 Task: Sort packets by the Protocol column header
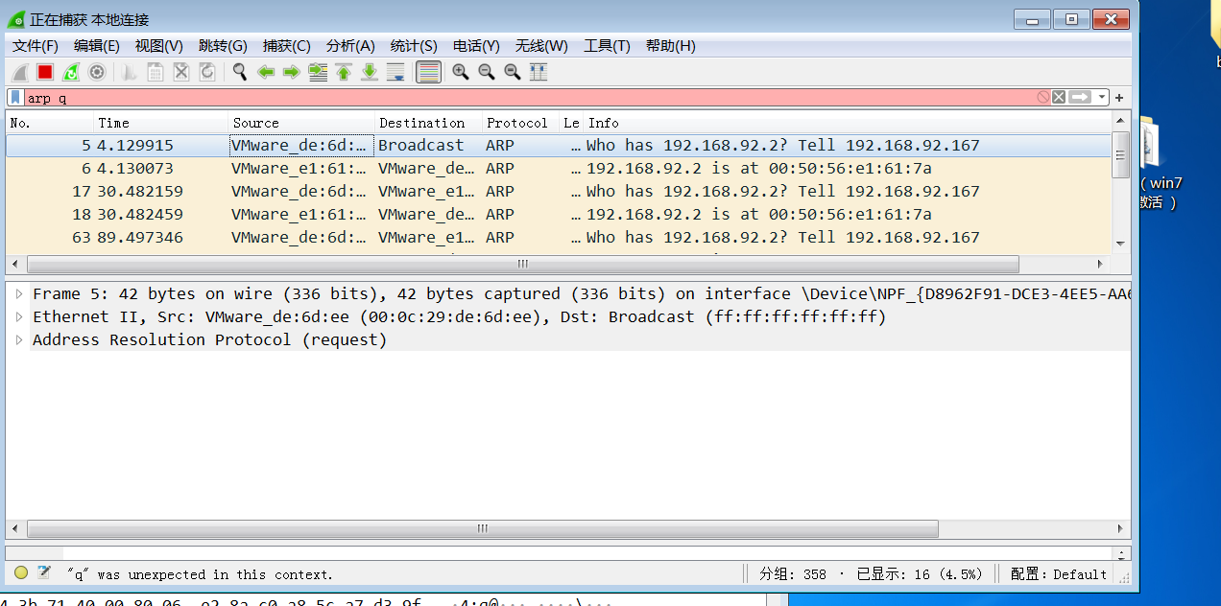point(519,123)
